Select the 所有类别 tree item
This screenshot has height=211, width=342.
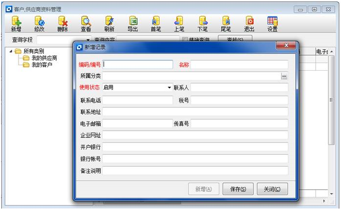[34, 51]
